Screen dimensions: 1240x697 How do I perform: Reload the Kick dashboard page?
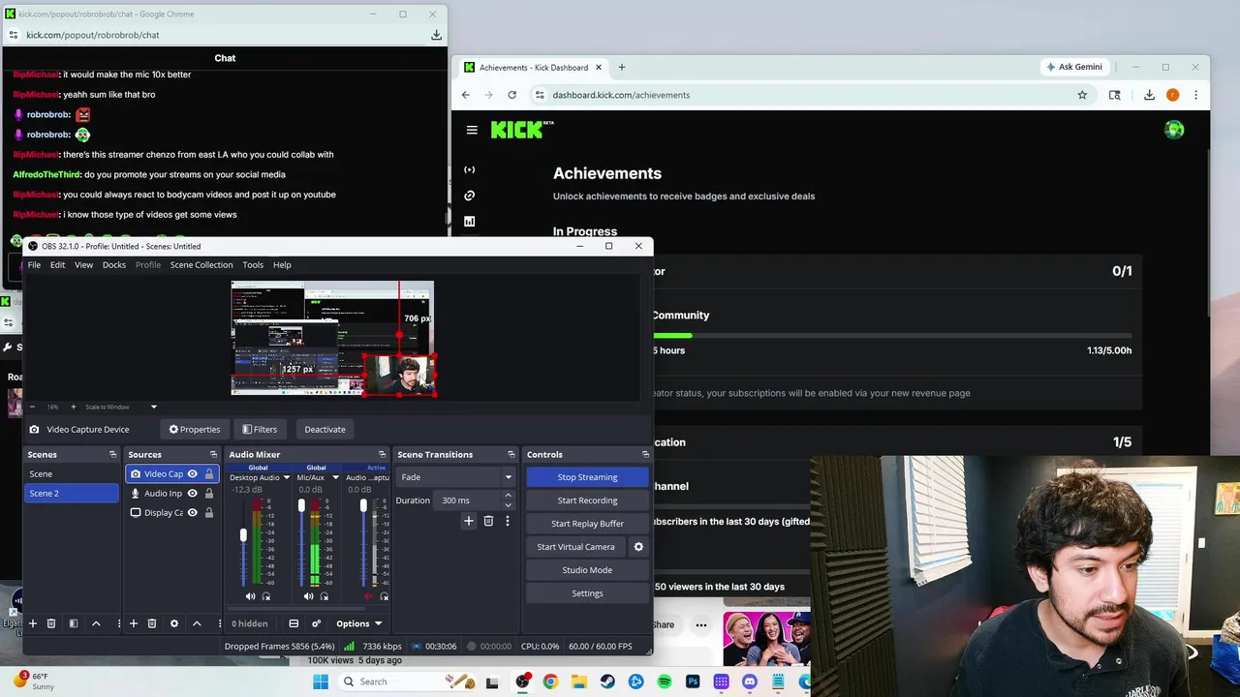click(511, 95)
